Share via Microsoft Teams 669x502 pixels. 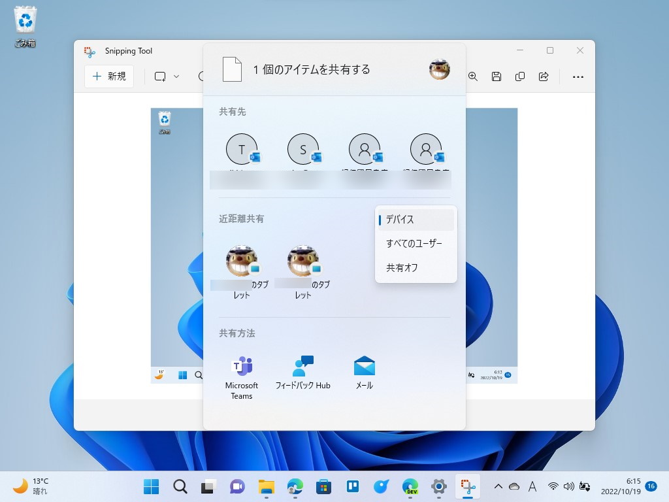(242, 378)
